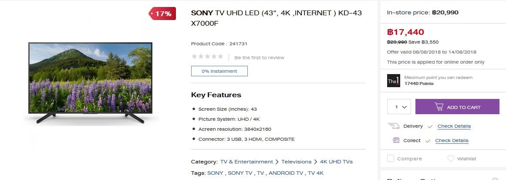
Task: Click the shopping cart icon on Add to Cart
Action: pos(439,107)
